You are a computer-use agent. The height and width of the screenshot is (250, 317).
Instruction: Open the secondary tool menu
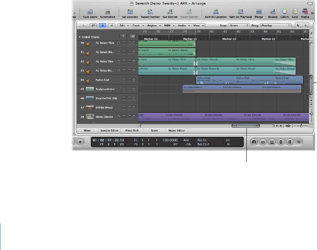click(306, 26)
